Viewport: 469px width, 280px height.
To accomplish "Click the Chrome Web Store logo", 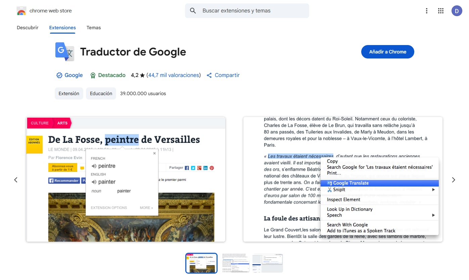I will click(21, 10).
